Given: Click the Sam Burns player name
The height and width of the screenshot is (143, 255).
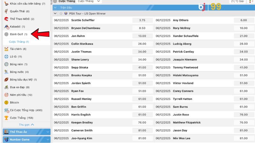Looking at the screenshot, I should [x=180, y=107].
